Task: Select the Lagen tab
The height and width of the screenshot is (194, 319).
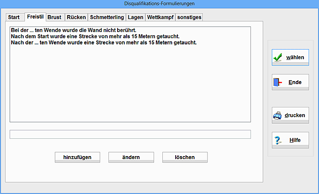Action: pyautogui.click(x=136, y=17)
